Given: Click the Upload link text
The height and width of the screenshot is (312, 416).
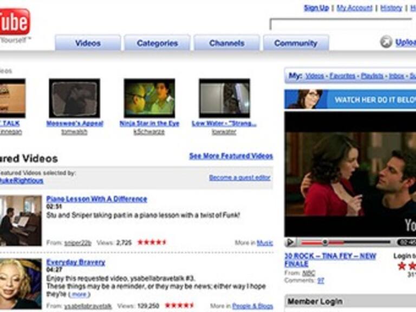Looking at the screenshot, I should tap(406, 42).
